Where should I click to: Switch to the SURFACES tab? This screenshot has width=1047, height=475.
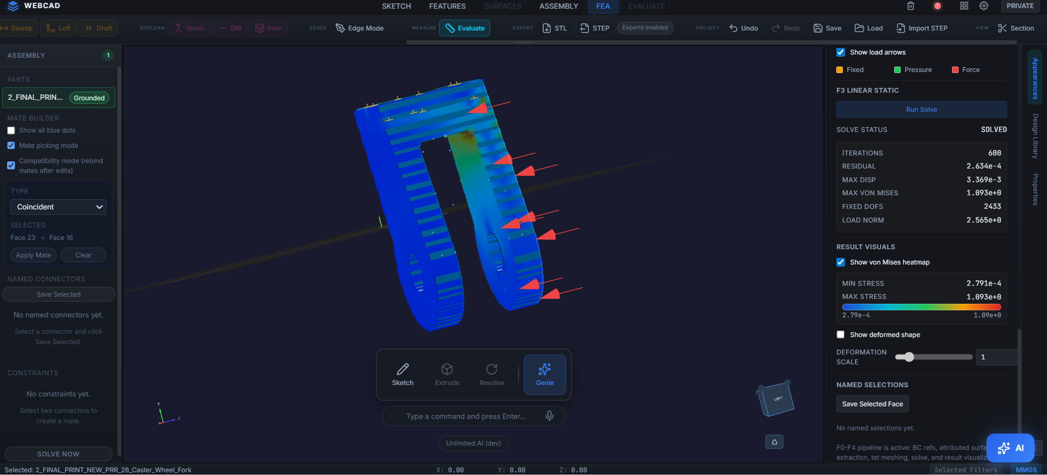tap(503, 6)
